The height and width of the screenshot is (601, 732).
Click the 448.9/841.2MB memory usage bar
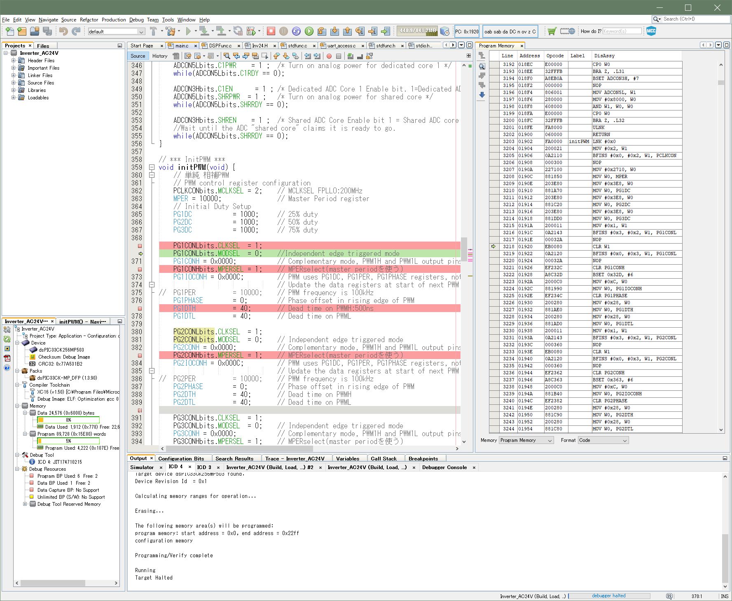point(418,31)
